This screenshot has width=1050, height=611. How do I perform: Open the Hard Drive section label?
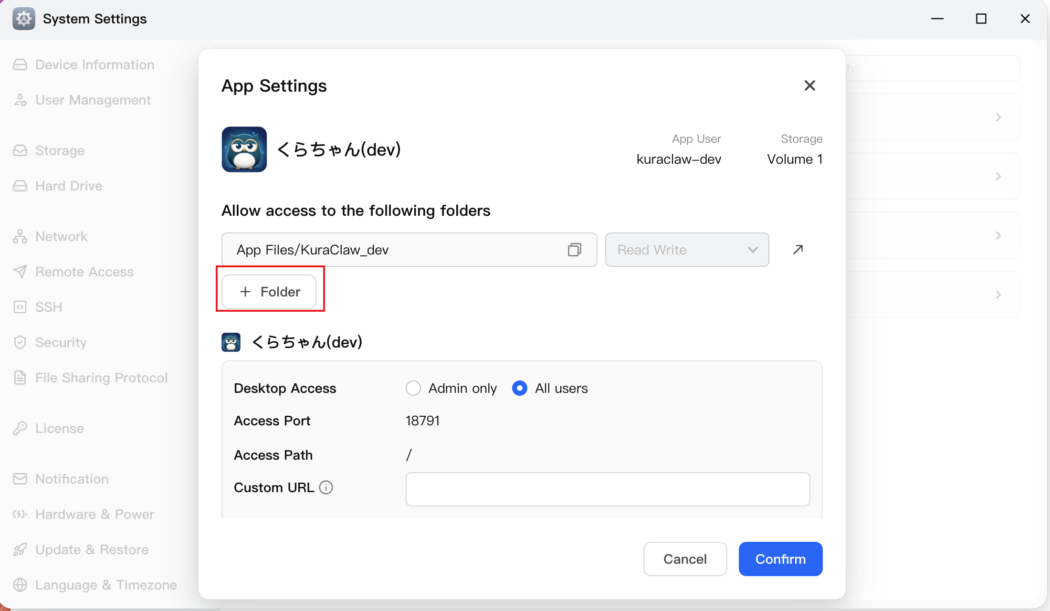69,186
